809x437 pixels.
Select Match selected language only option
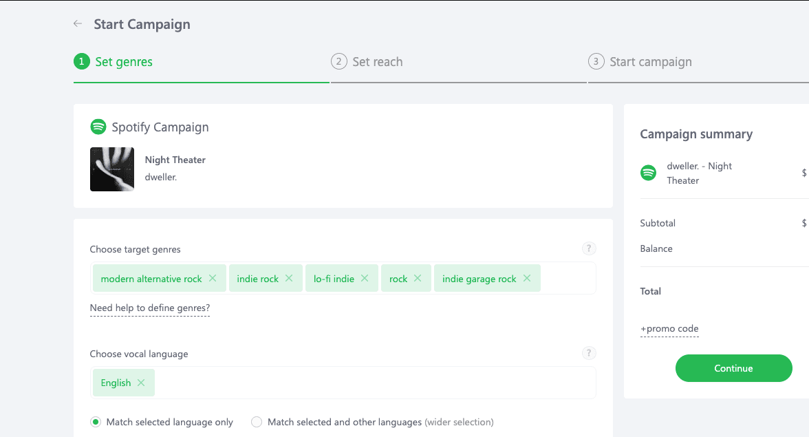tap(96, 422)
